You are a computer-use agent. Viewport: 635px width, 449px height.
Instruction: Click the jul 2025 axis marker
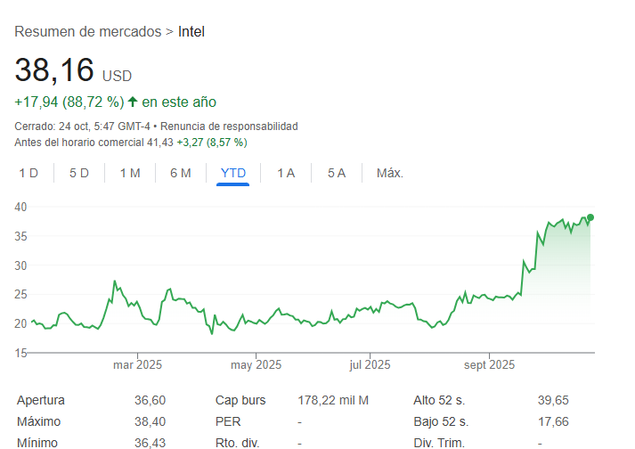click(370, 364)
